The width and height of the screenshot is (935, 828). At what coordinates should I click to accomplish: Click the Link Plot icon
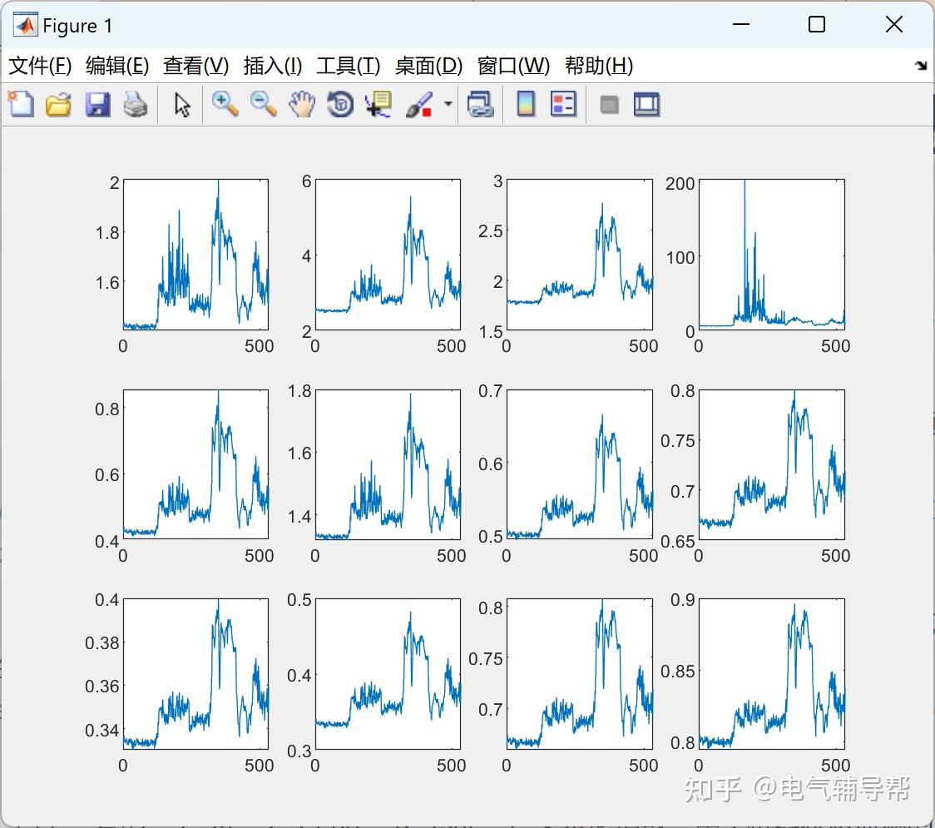point(481,104)
